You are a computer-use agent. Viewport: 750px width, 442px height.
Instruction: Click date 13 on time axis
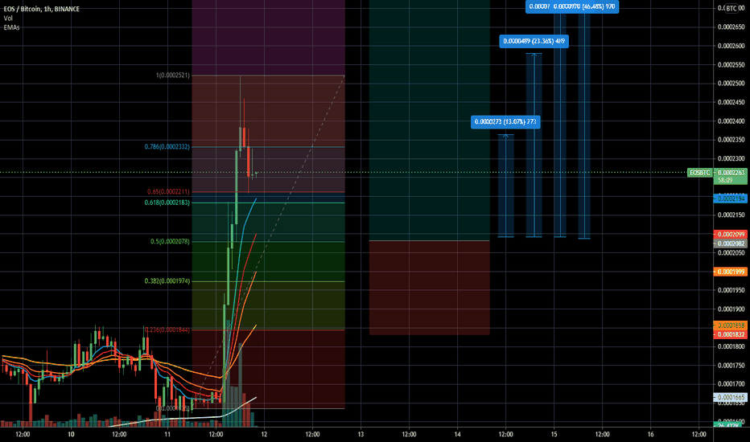coord(361,434)
